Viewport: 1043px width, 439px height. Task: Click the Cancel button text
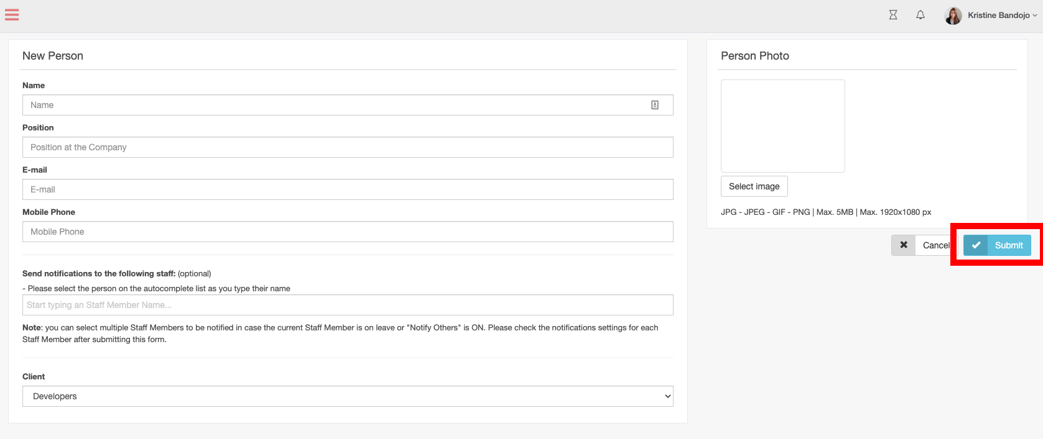935,245
